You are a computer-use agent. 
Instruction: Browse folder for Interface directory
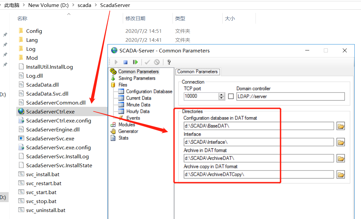pos(340,142)
